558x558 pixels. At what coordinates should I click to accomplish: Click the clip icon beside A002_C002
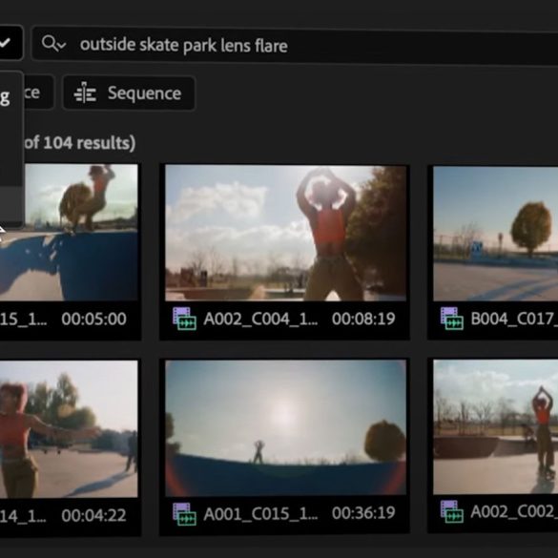point(451,511)
